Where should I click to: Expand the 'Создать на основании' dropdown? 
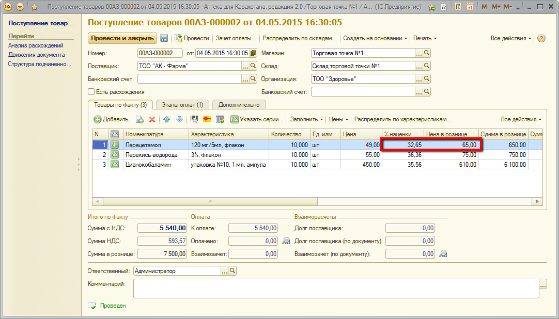375,38
